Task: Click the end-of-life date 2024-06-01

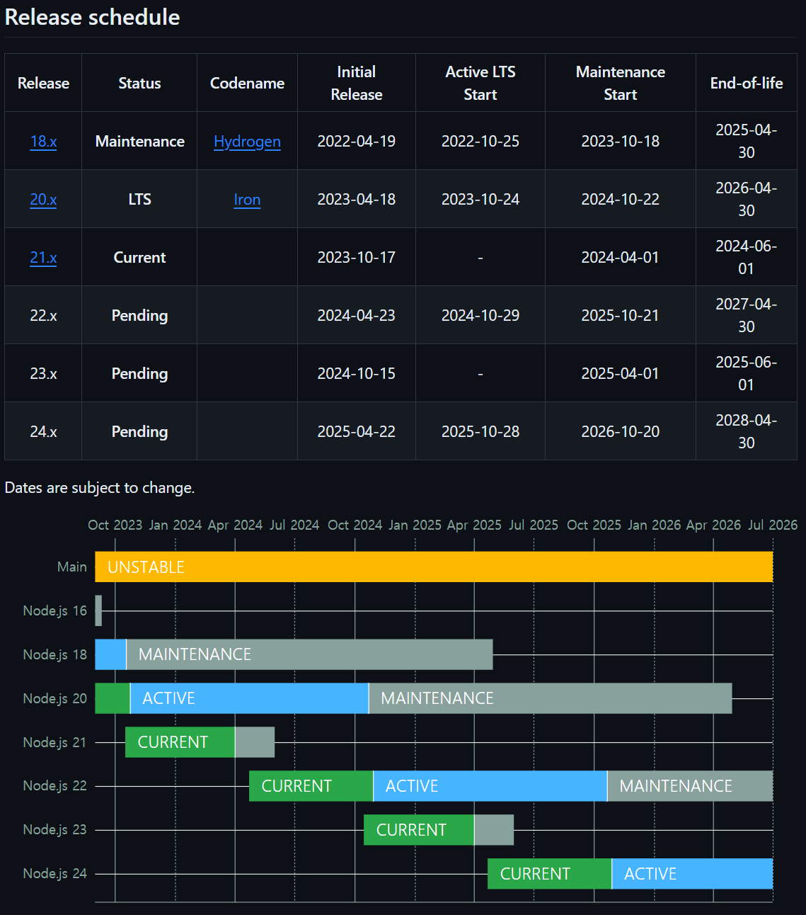Action: (747, 257)
